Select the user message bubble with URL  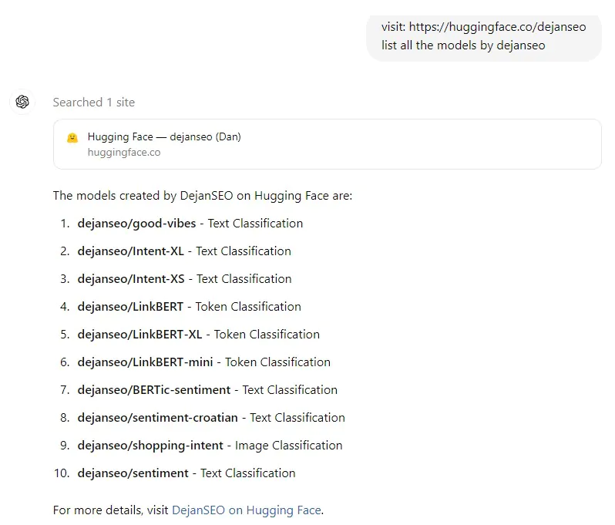[x=484, y=38]
